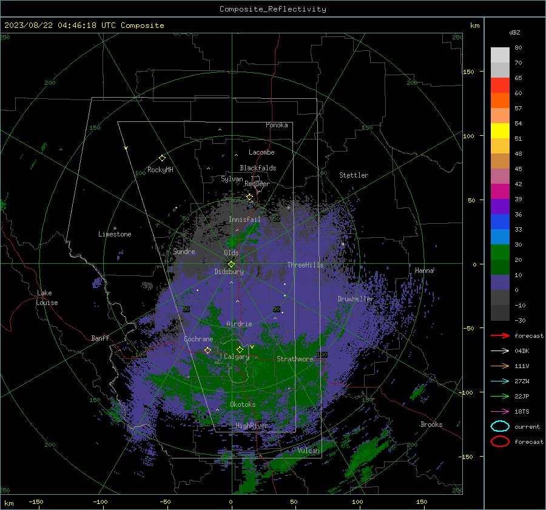Click the Hanna town label

424,270
